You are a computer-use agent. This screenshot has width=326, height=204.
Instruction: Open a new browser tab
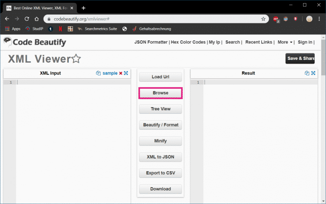tap(83, 8)
